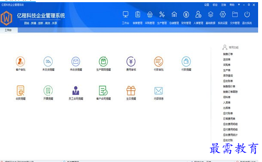The height and width of the screenshot is (162, 262).
Task: Click the 常用功能 share-node icon
Action: (225, 47)
